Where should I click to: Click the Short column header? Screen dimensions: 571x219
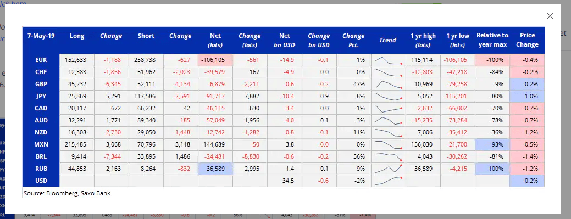point(146,36)
